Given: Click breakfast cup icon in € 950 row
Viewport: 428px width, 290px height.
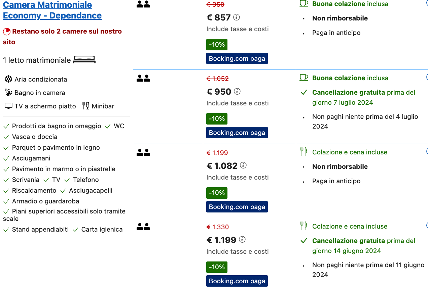Looking at the screenshot, I should [x=304, y=78].
